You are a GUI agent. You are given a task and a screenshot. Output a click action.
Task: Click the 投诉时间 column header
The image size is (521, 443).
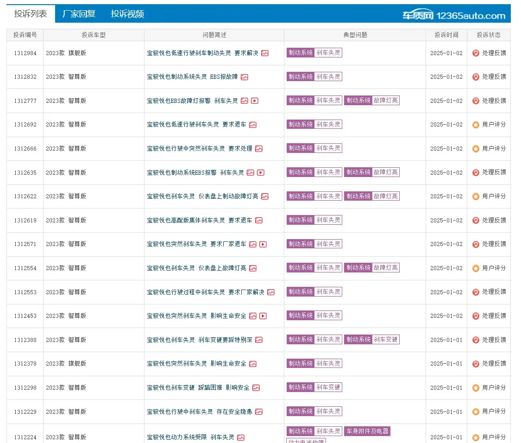446,35
